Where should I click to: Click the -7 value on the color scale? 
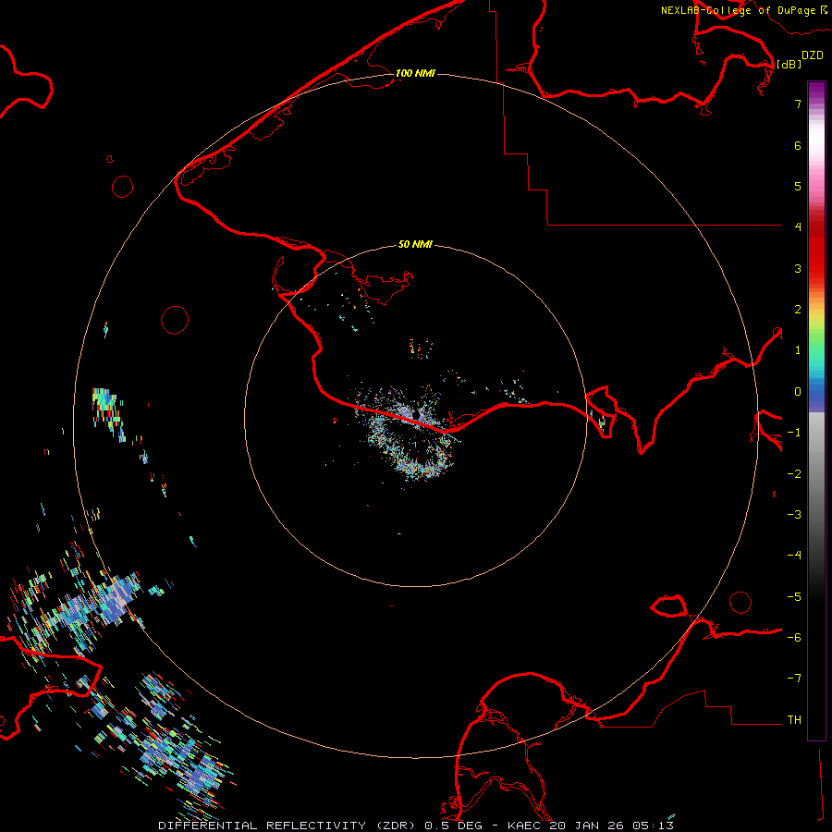[x=794, y=679]
